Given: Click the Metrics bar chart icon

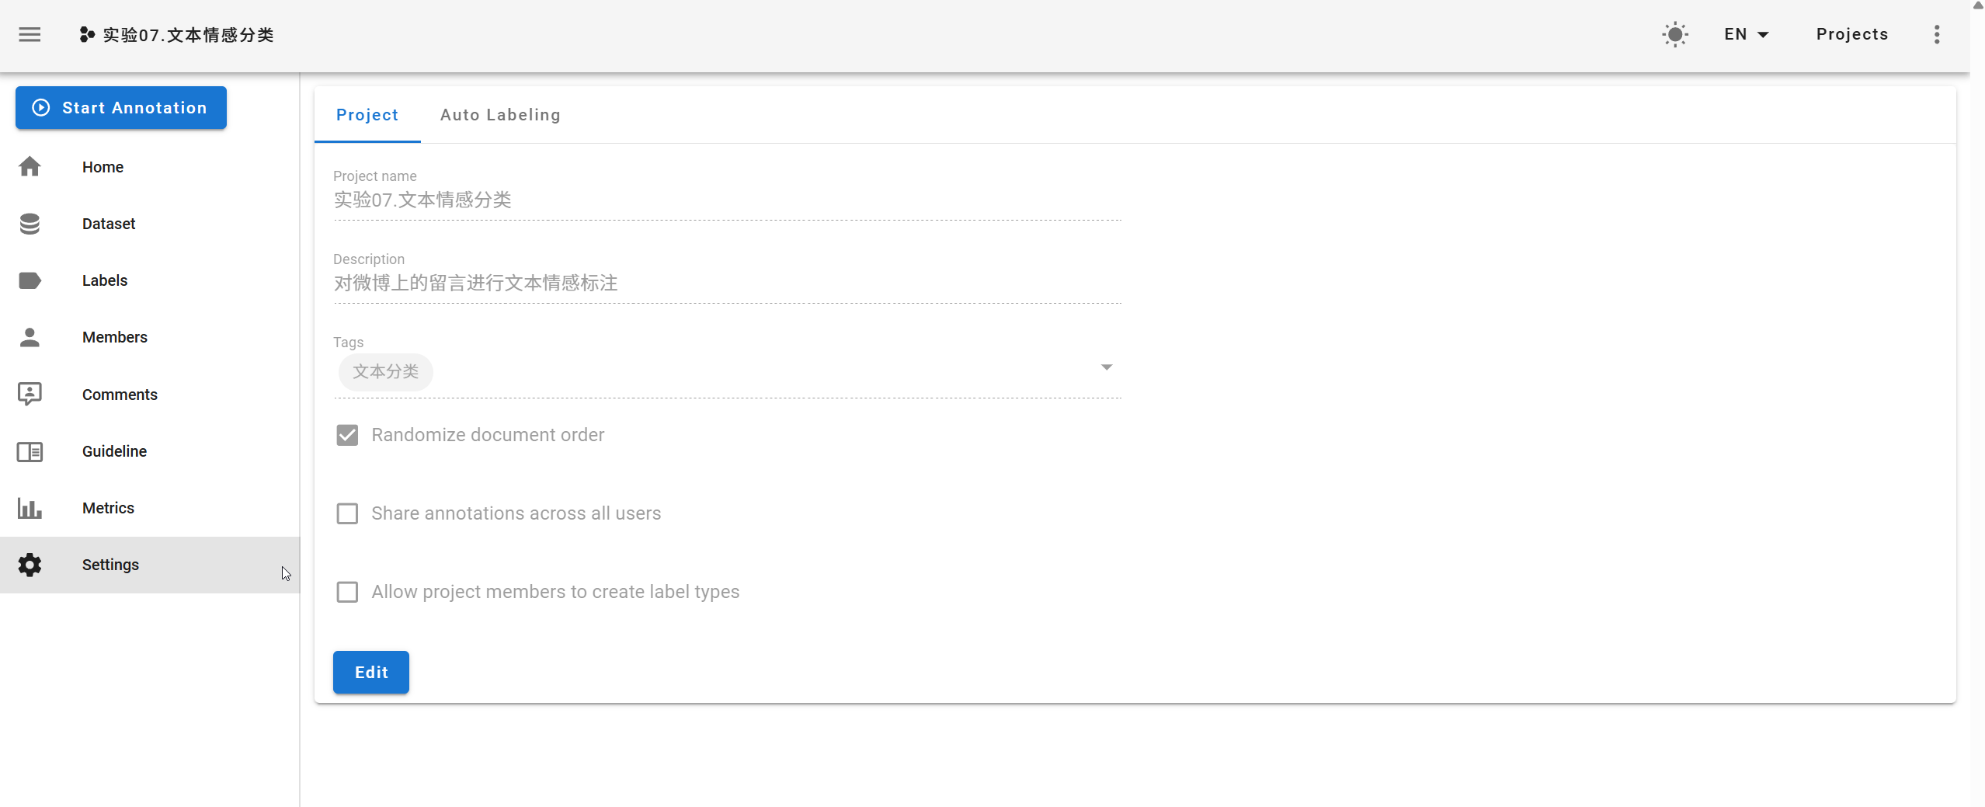Looking at the screenshot, I should click(x=30, y=508).
